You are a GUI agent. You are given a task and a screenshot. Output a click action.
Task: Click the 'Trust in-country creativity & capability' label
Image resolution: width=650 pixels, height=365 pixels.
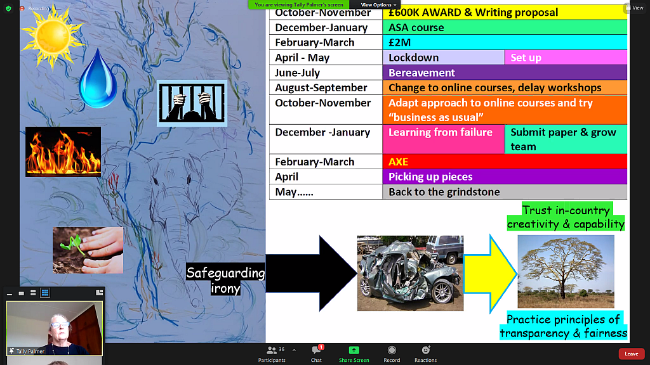(566, 217)
